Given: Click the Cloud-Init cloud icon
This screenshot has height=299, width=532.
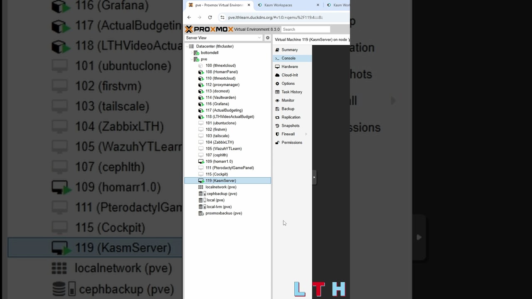Looking at the screenshot, I should click(277, 75).
